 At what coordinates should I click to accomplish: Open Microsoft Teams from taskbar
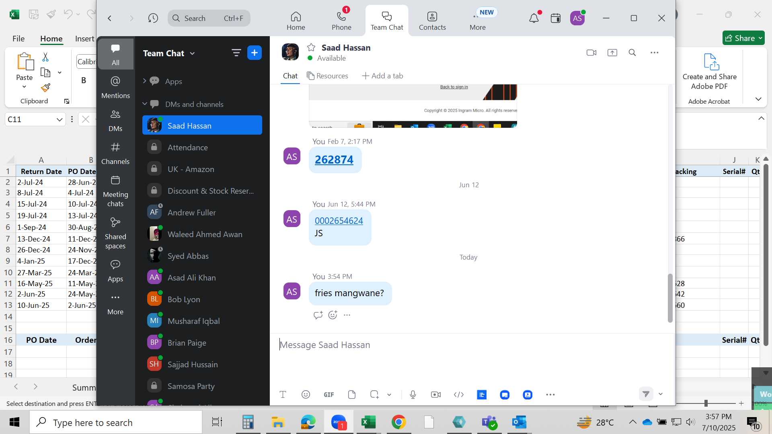tap(490, 422)
